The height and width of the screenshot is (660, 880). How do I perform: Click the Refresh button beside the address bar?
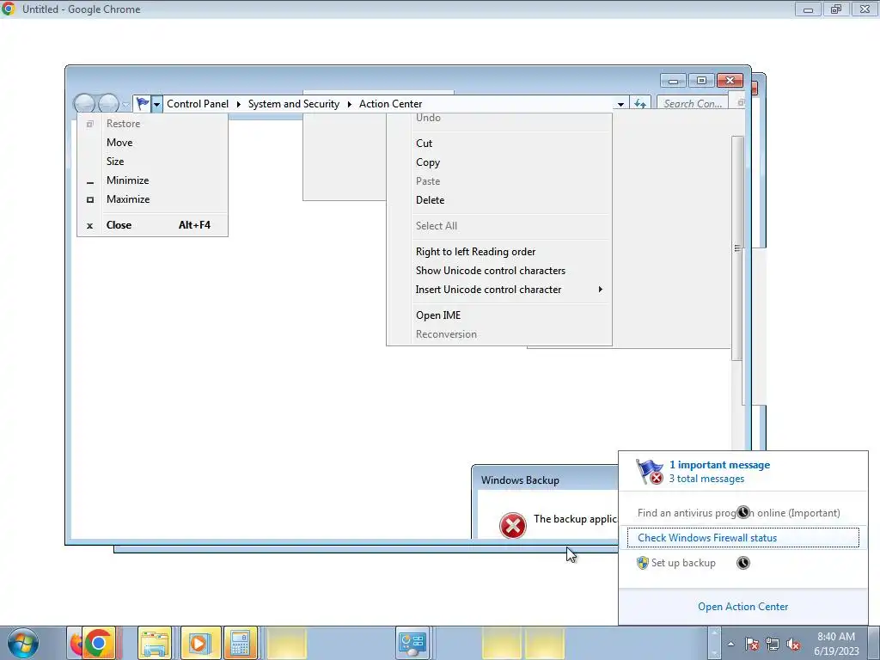[639, 104]
